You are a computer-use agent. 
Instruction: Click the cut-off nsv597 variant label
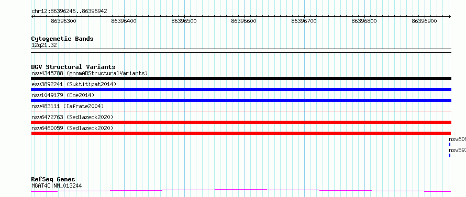(458, 150)
